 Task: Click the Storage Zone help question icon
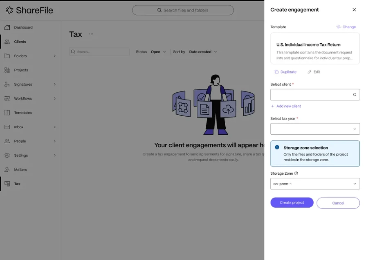coord(296,173)
